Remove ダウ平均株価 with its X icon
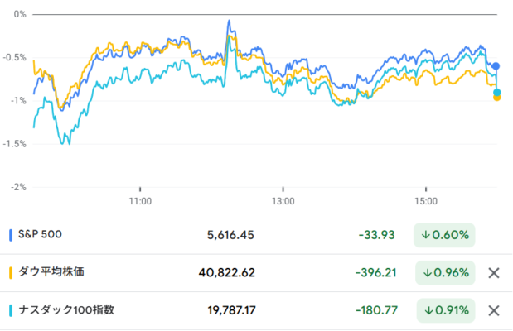The width and height of the screenshot is (513, 331). 494,273
